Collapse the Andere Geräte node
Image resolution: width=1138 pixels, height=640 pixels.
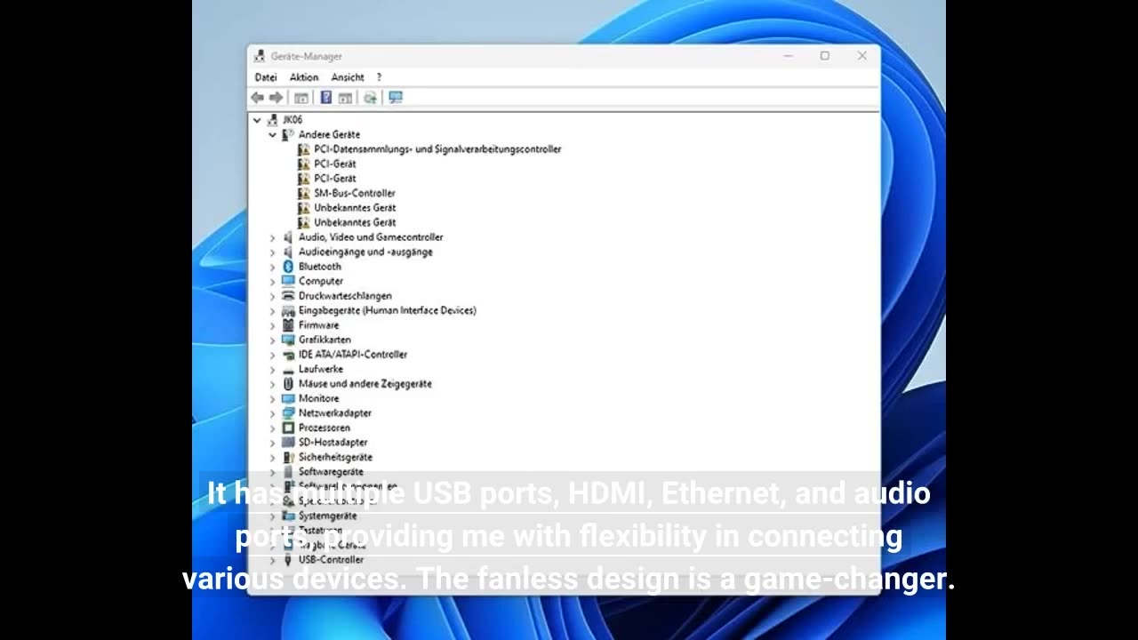273,134
